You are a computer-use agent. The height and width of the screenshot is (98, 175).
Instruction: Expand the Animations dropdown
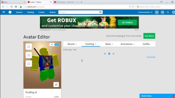pyautogui.click(x=128, y=44)
